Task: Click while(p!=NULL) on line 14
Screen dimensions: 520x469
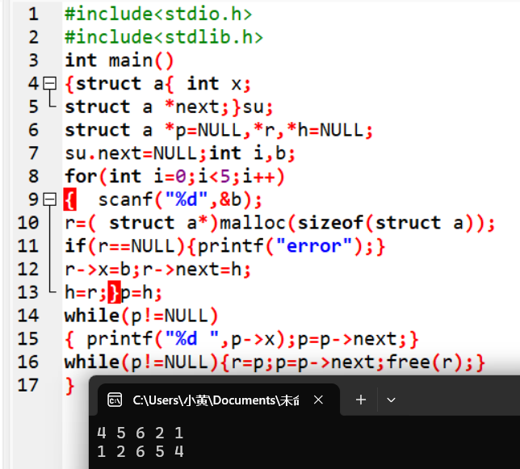Action: click(141, 316)
